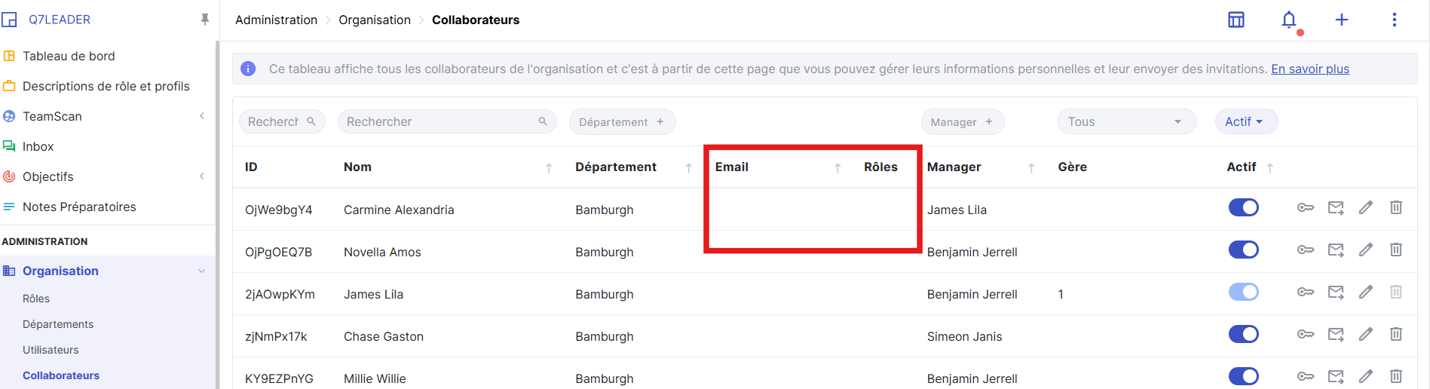Open the three-dot more options menu
This screenshot has width=1430, height=389.
click(x=1394, y=20)
